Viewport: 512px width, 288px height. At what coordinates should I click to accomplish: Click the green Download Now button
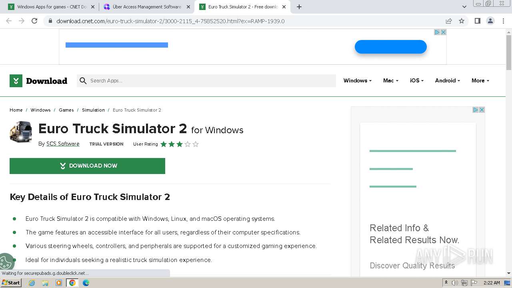point(87,166)
